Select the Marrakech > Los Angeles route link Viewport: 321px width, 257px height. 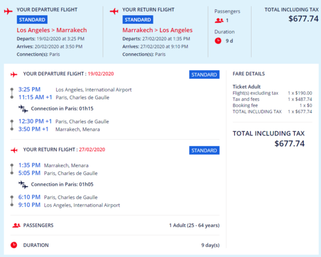click(x=158, y=30)
